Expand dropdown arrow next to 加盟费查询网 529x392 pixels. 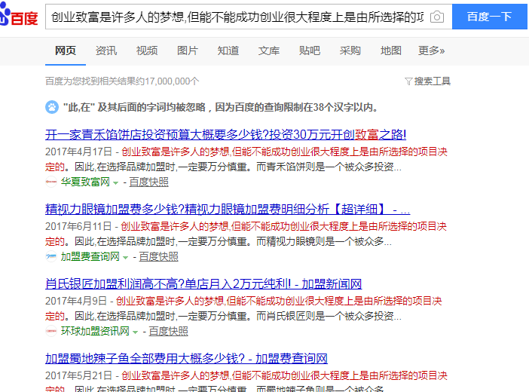(126, 257)
